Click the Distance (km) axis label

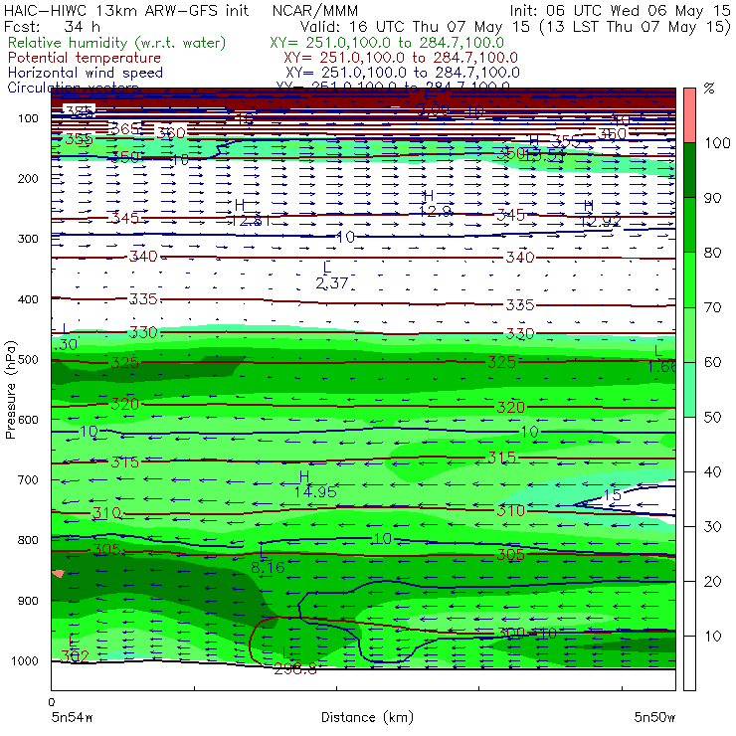368,717
